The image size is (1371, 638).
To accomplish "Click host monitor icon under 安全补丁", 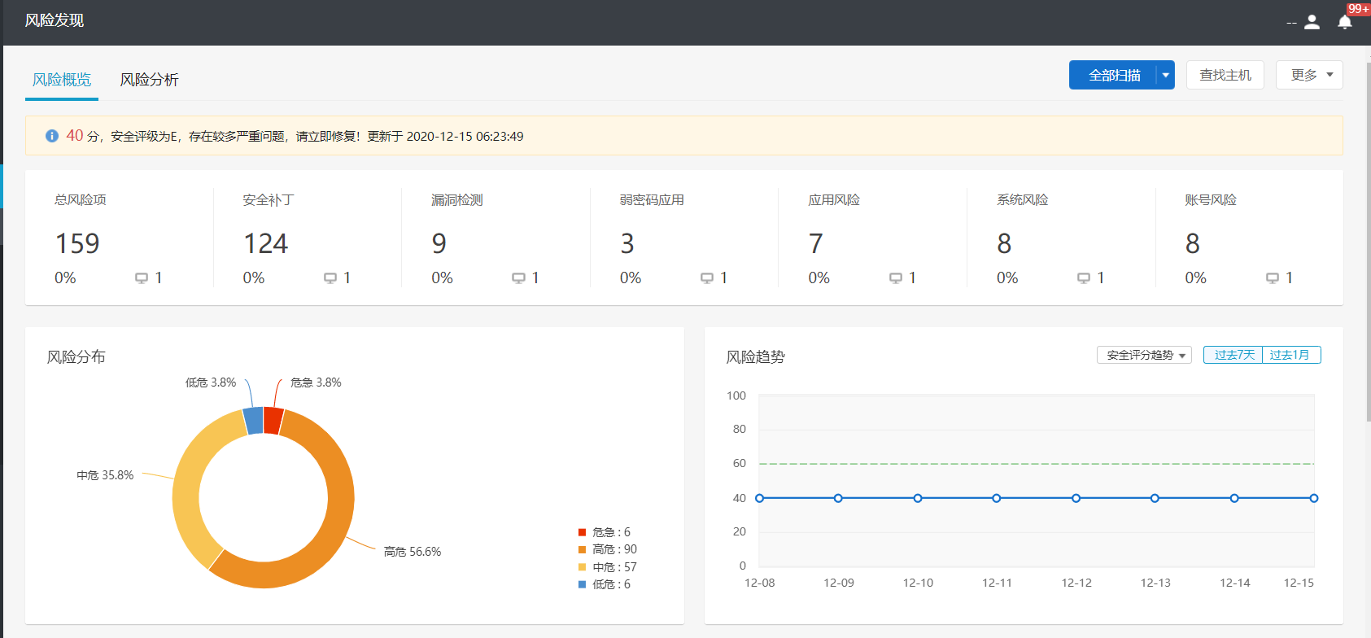I will tap(330, 278).
